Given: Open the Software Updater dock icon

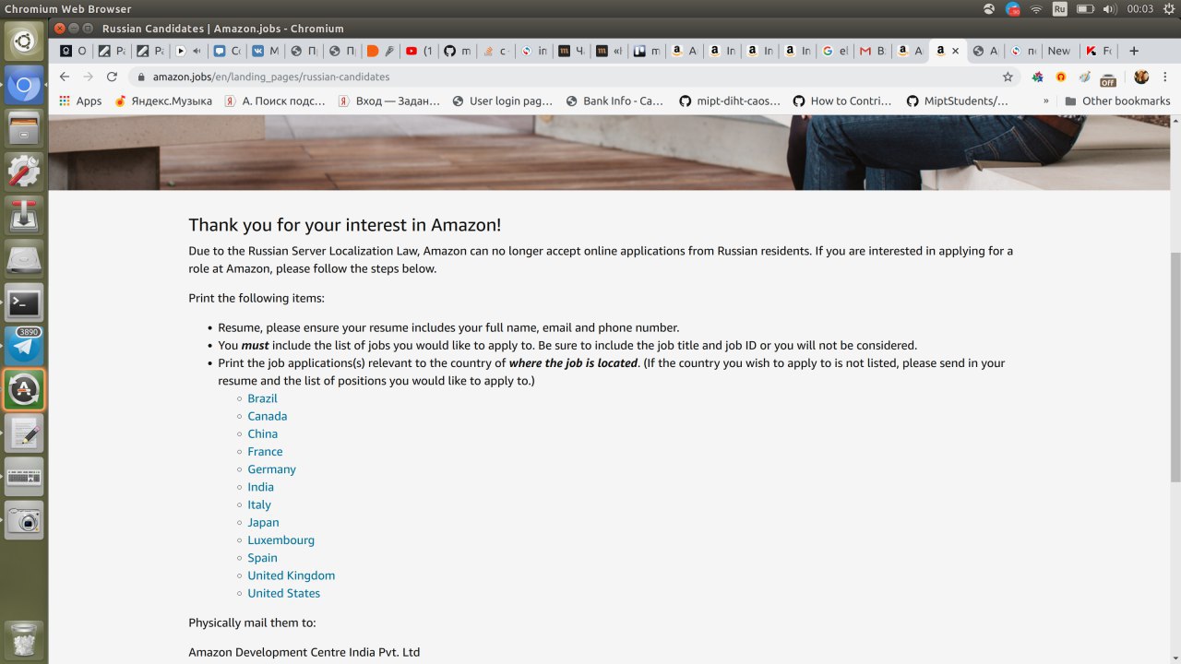Looking at the screenshot, I should (24, 390).
